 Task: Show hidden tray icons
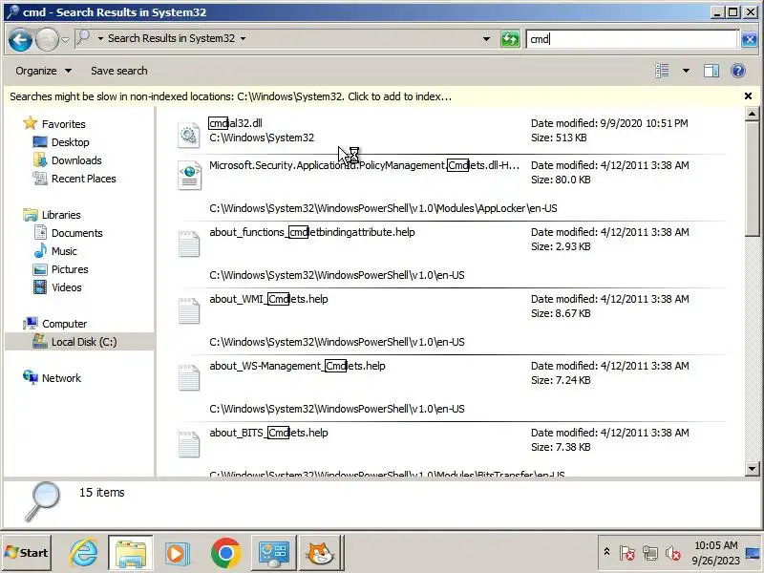click(x=606, y=552)
